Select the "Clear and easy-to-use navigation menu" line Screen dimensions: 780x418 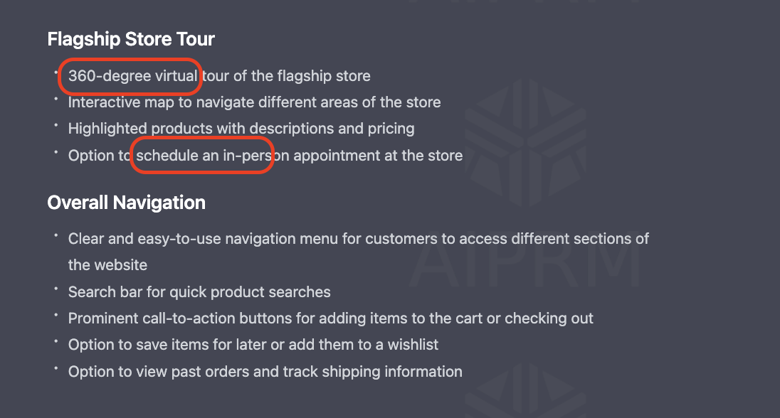358,239
